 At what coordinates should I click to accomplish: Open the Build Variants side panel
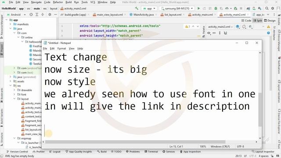tap(2, 118)
